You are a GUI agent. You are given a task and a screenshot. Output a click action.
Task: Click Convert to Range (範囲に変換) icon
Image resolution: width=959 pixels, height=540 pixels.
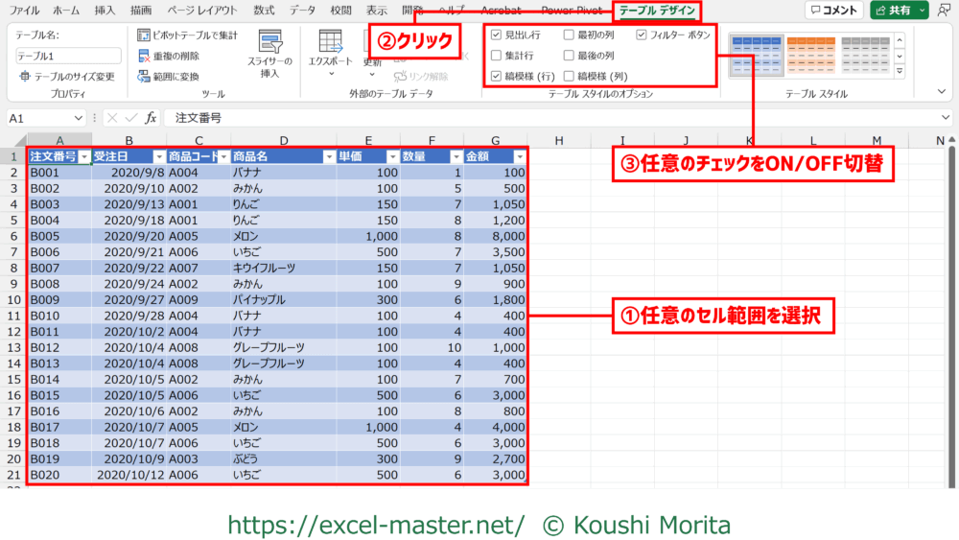point(144,77)
